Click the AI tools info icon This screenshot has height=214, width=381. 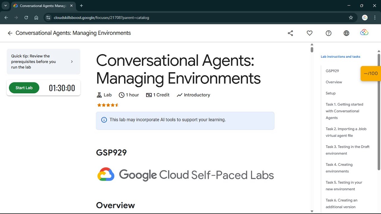[x=104, y=120]
